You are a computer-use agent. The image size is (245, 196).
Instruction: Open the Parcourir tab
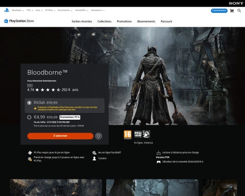tap(167, 22)
